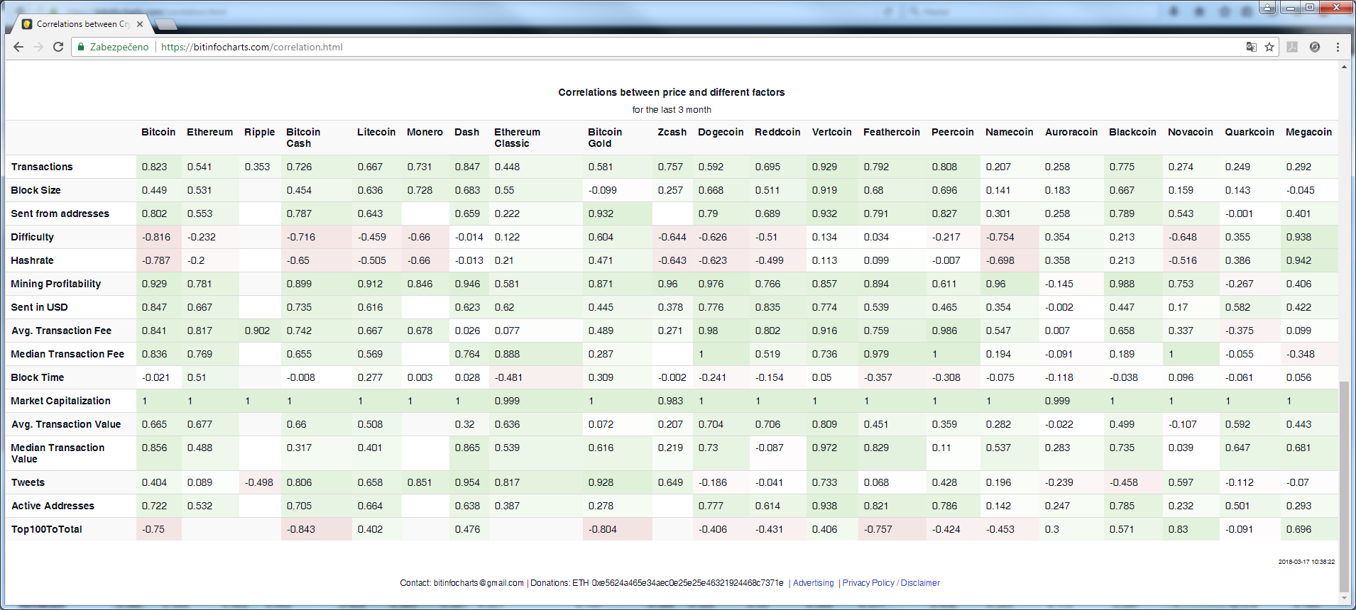The width and height of the screenshot is (1356, 610).
Task: Click the Megacoin column header
Action: [x=1308, y=132]
